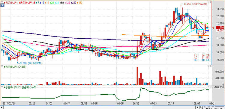
Task: Select the 20-day moving average legend
Action: 52,3
